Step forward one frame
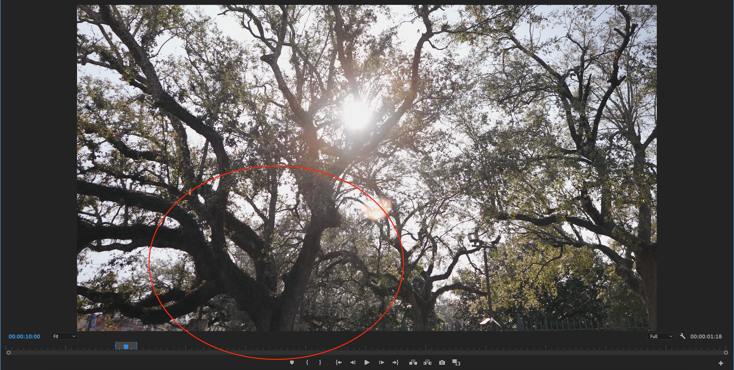734x370 pixels. click(x=381, y=362)
